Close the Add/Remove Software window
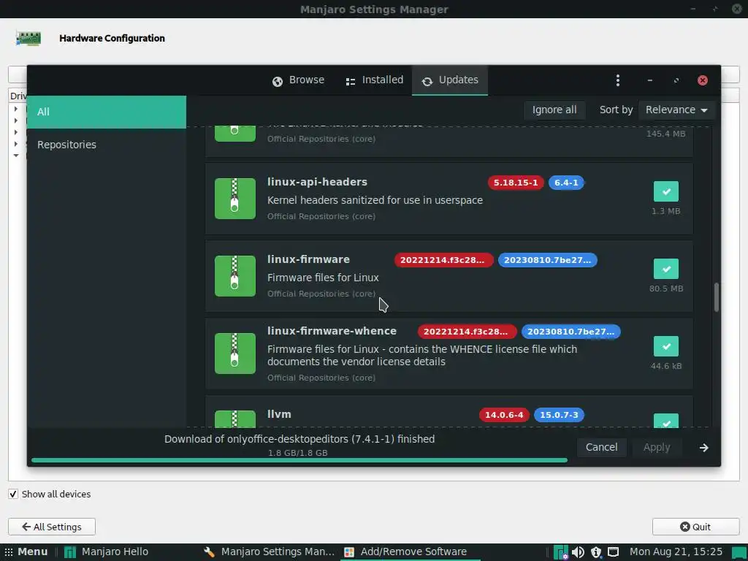 coord(703,80)
